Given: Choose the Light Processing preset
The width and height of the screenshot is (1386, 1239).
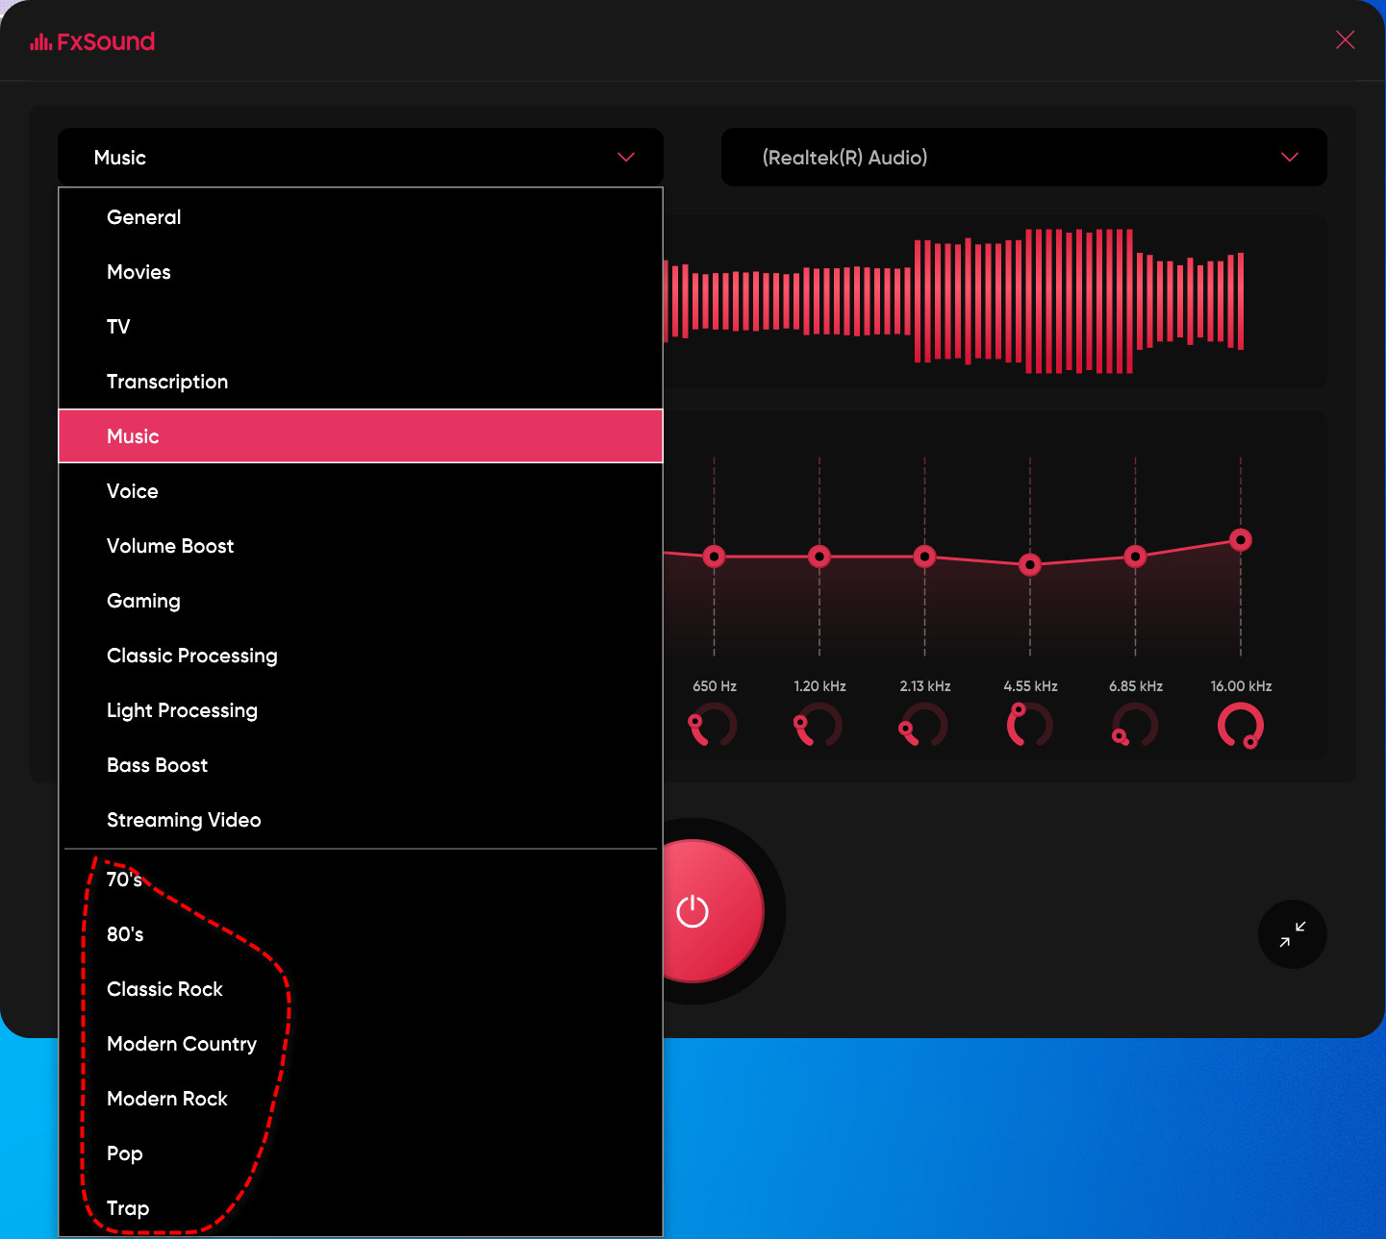Looking at the screenshot, I should click(361, 710).
